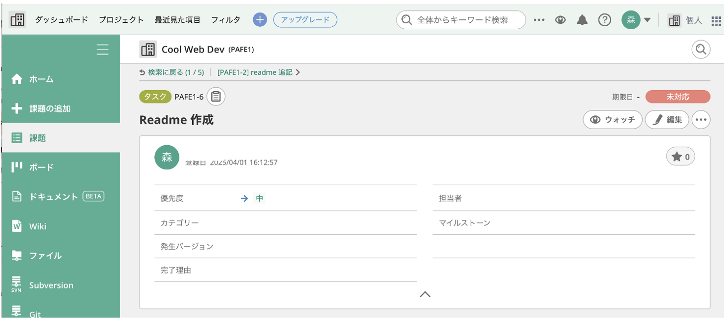Image resolution: width=727 pixels, height=323 pixels.
Task: Click the board icon beside ボード
Action: 17,167
